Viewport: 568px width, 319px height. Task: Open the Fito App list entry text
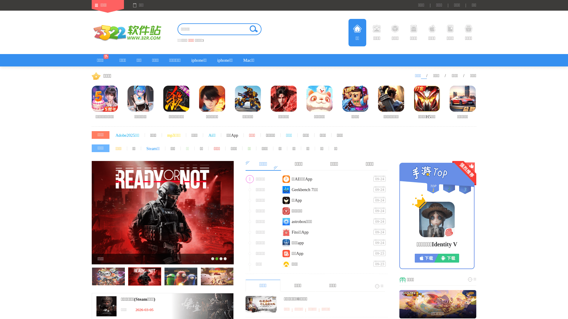(300, 232)
